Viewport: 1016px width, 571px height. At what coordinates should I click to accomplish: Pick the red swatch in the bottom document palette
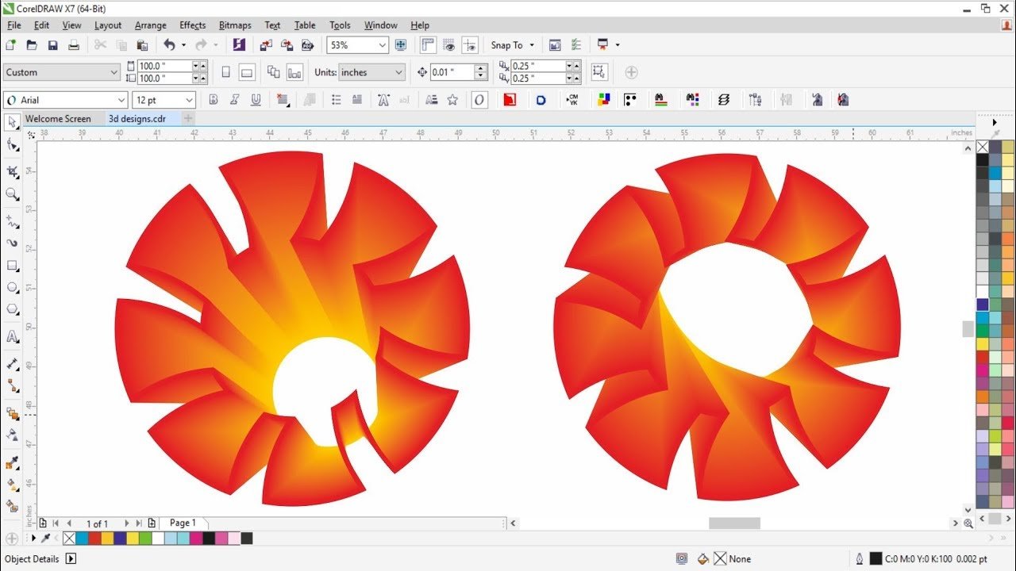pyautogui.click(x=94, y=538)
